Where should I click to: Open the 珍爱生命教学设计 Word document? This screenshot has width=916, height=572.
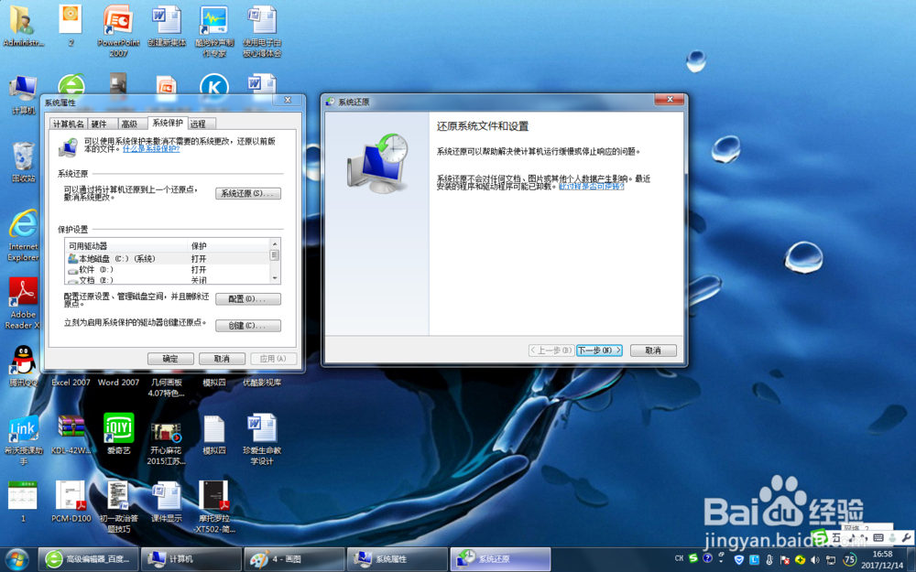pos(262,439)
